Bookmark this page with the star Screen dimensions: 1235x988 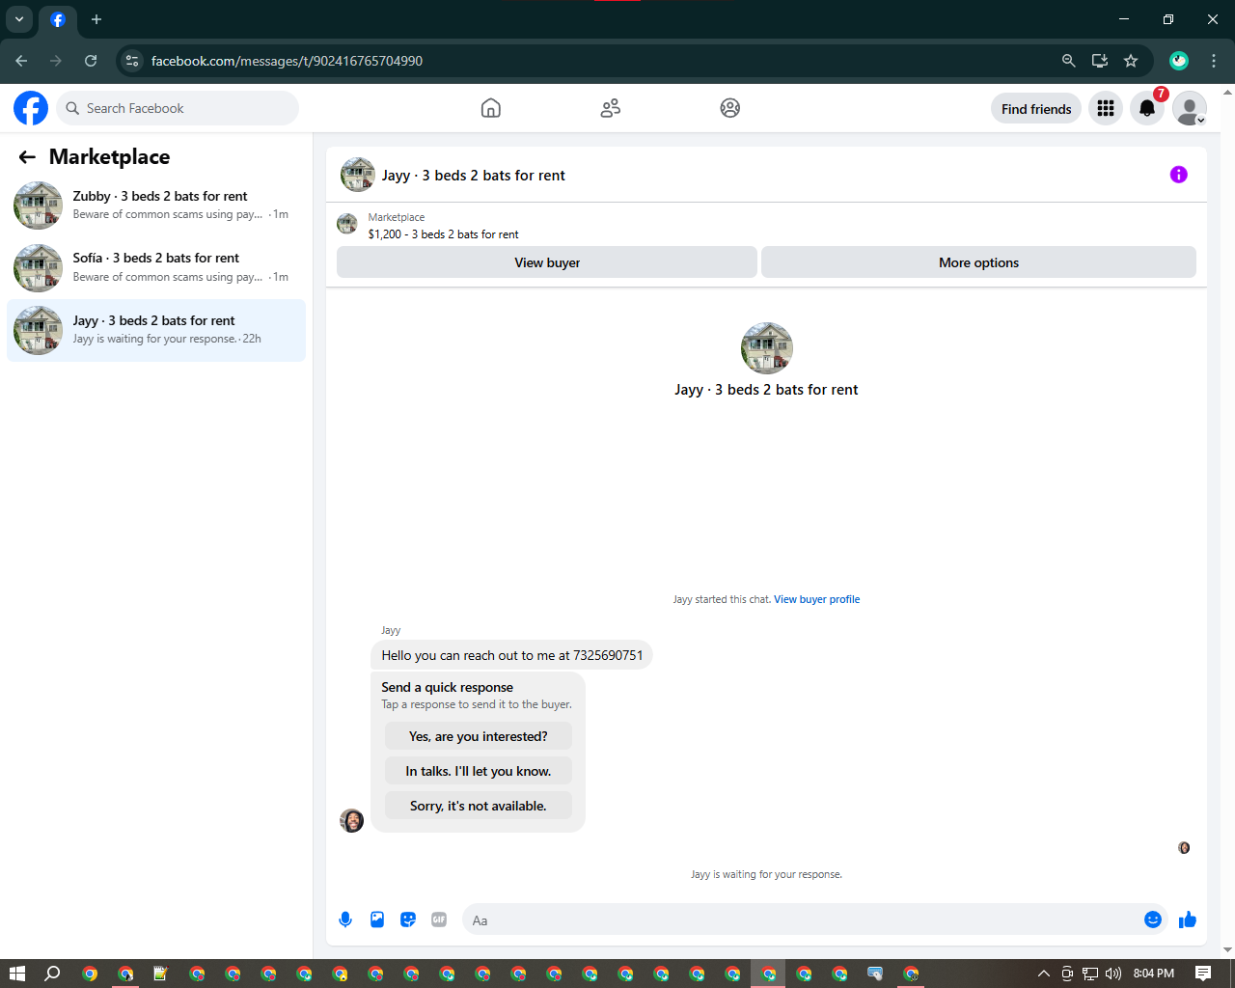[x=1131, y=61]
